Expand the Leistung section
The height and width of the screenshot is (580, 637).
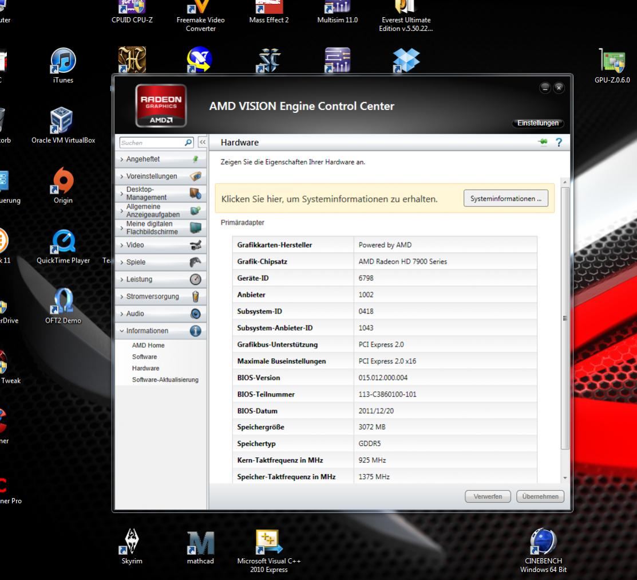(161, 280)
